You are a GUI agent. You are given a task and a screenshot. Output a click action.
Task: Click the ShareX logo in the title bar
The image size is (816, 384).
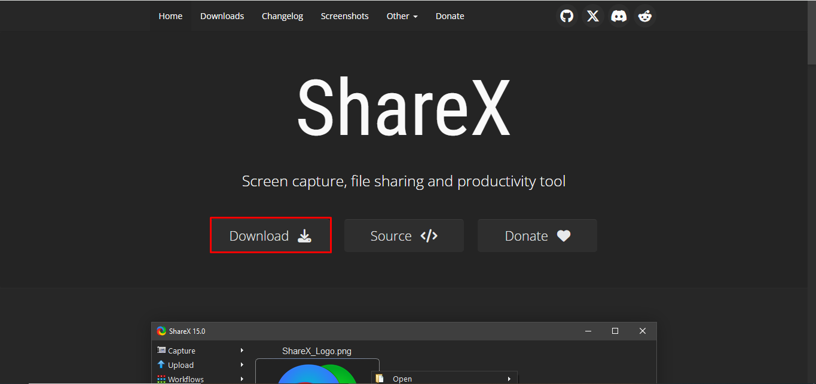(x=161, y=331)
